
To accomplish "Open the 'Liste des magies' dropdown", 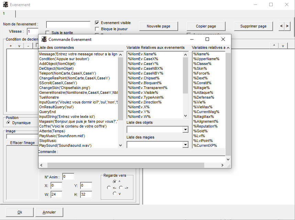I will pyautogui.click(x=185, y=145).
